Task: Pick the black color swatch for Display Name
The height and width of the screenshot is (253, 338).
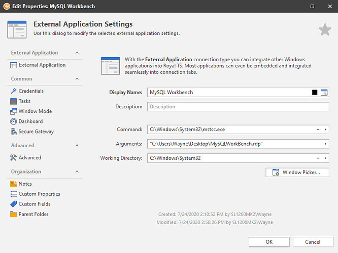Action: point(315,93)
